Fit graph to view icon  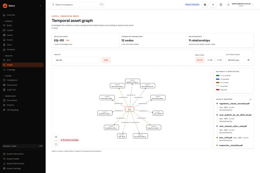pyautogui.click(x=56, y=144)
